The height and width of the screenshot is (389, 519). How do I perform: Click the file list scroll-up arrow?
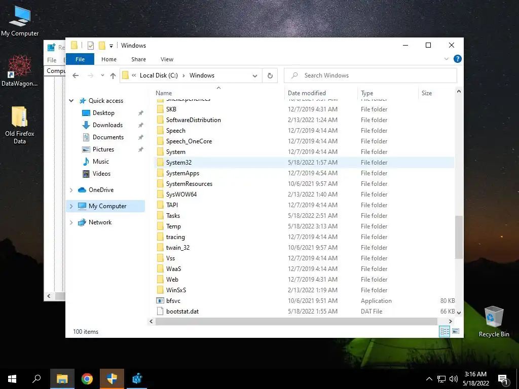[x=459, y=91]
